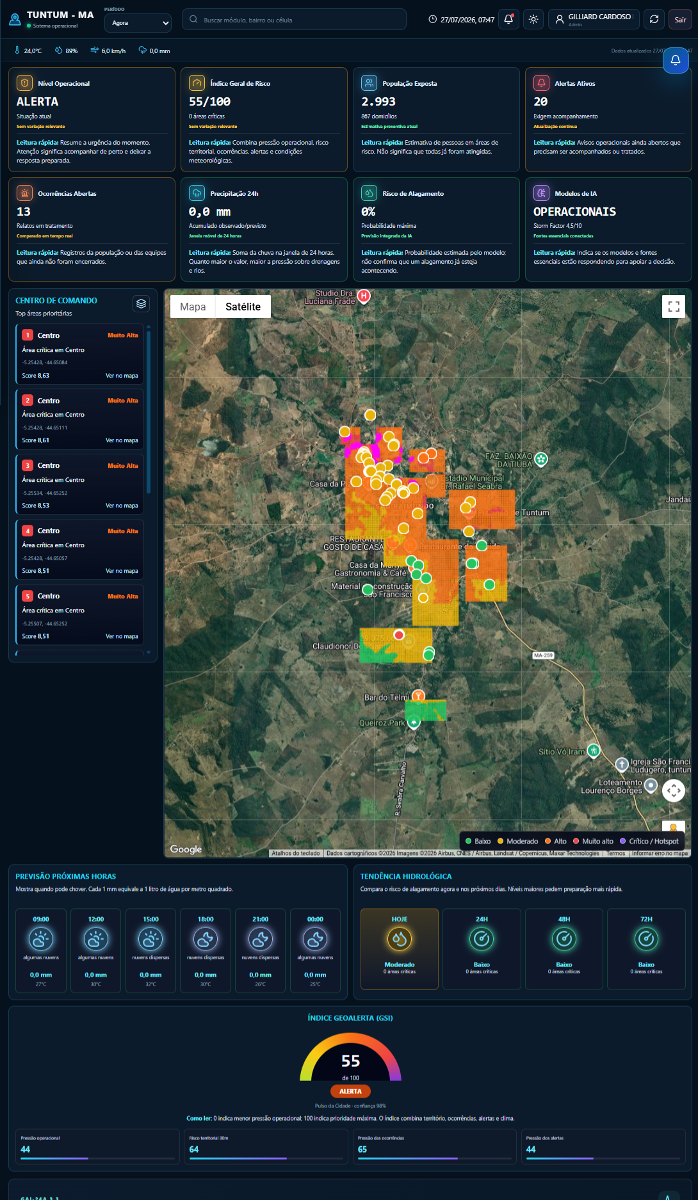
Task: Click the Igreja São Francisco church marker
Action: (622, 764)
